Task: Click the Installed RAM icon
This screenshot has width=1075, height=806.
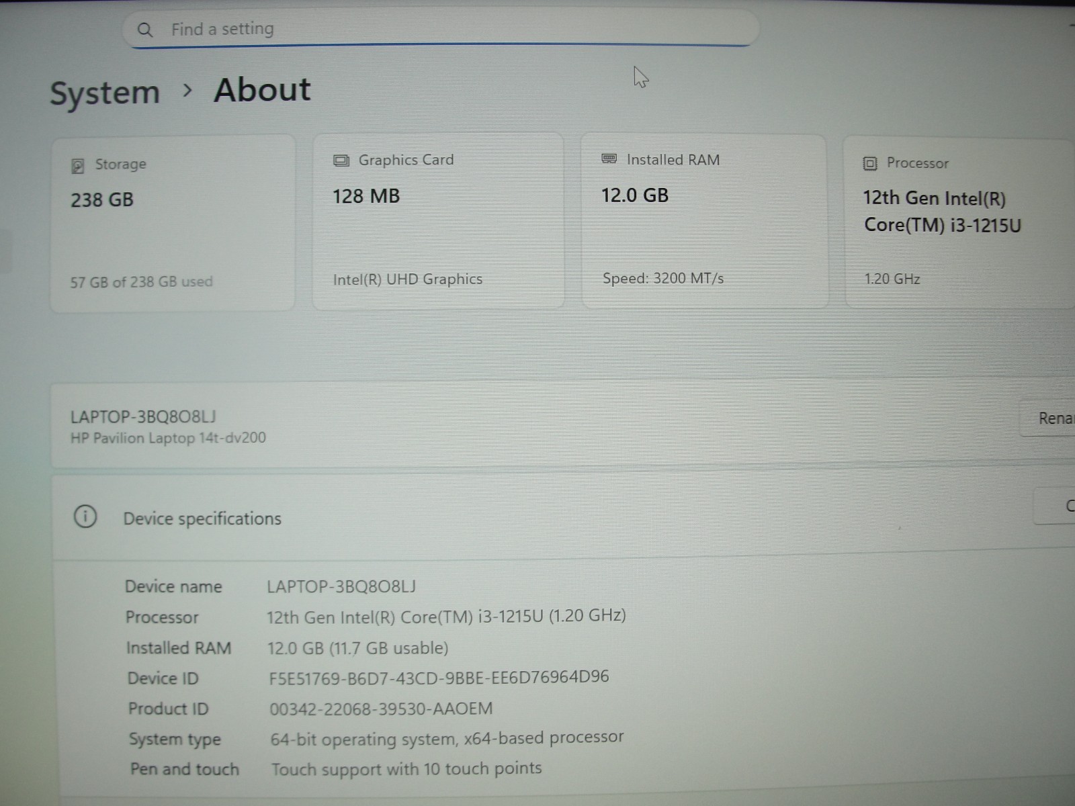Action: pos(609,159)
